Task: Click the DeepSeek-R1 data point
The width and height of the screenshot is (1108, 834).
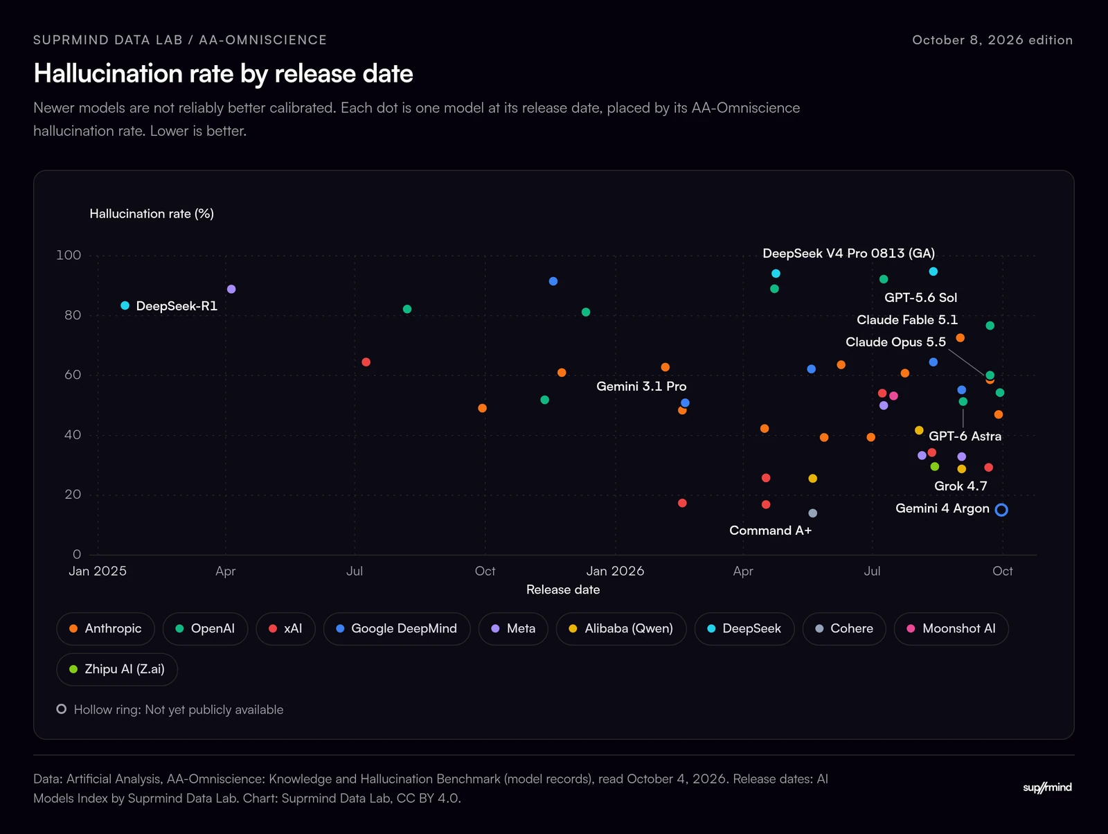Action: pyautogui.click(x=125, y=305)
